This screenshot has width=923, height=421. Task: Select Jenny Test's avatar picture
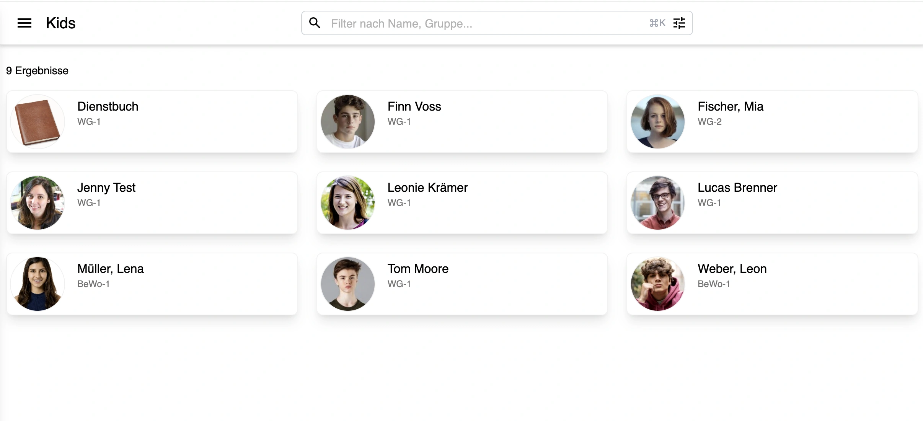tap(38, 203)
